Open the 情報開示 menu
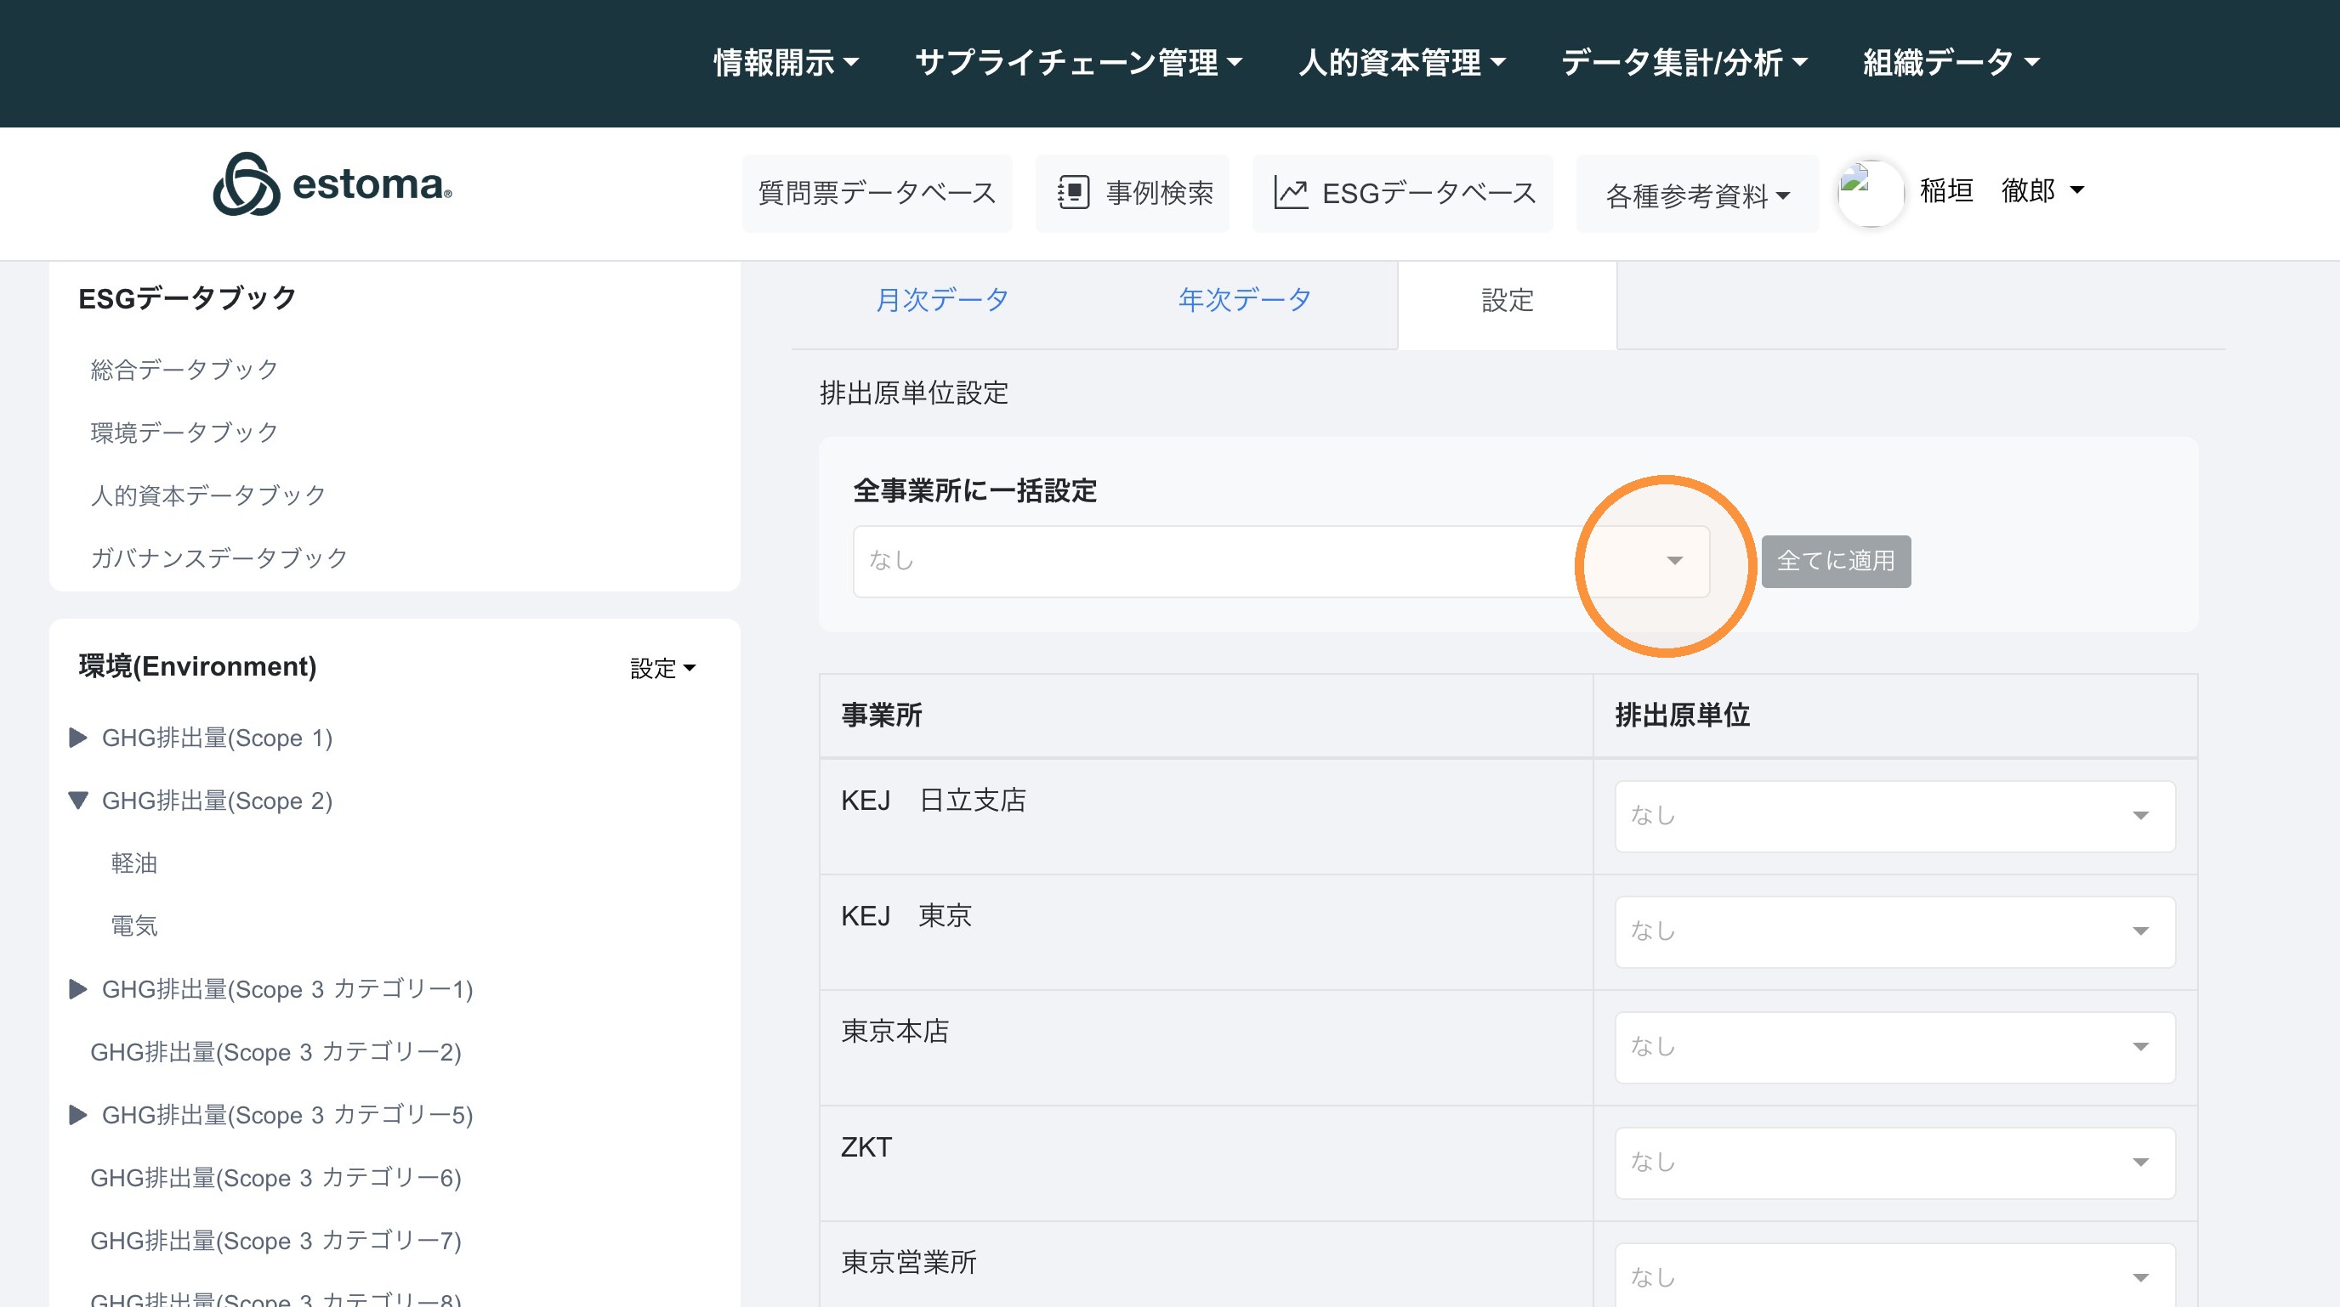This screenshot has width=2340, height=1307. point(786,63)
